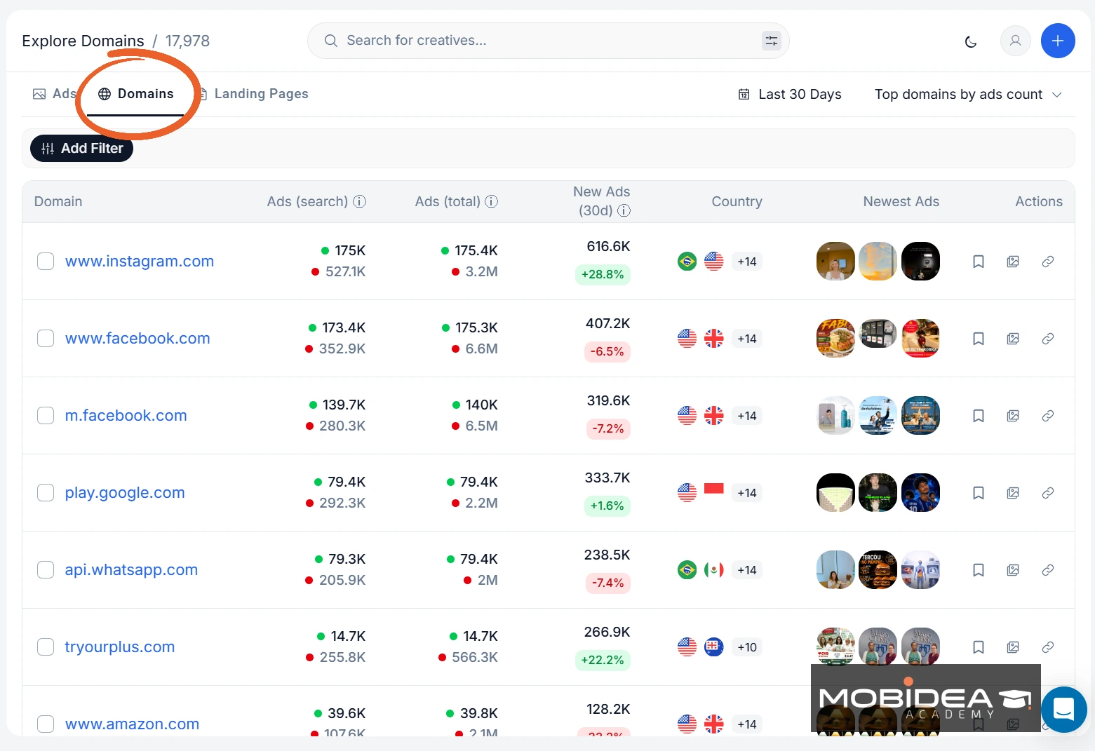Bookmark www.facebook.com domain
1095x751 pixels.
[979, 339]
